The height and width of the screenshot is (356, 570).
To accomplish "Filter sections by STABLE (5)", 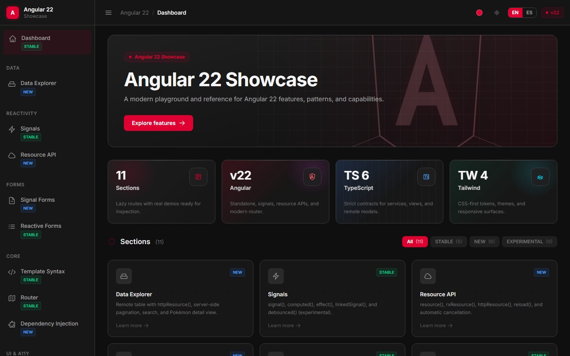I will pos(448,242).
